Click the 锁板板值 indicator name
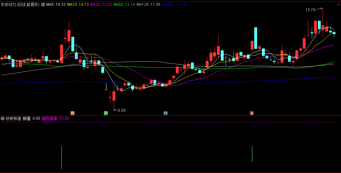Image resolution: width=341 pixels, height=173 pixels. [13, 118]
